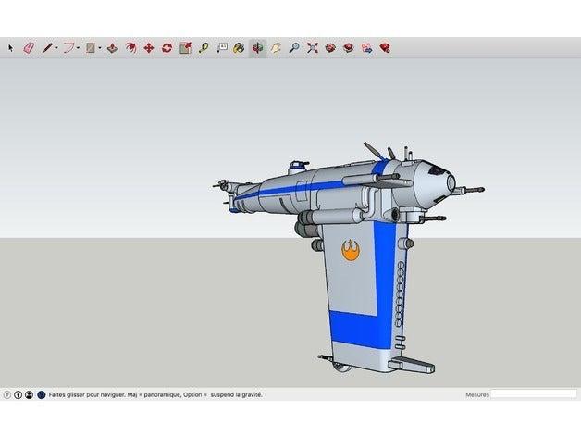Screen dimensions: 581x437
Task: Click the 'Mesures' label
Action: point(477,395)
